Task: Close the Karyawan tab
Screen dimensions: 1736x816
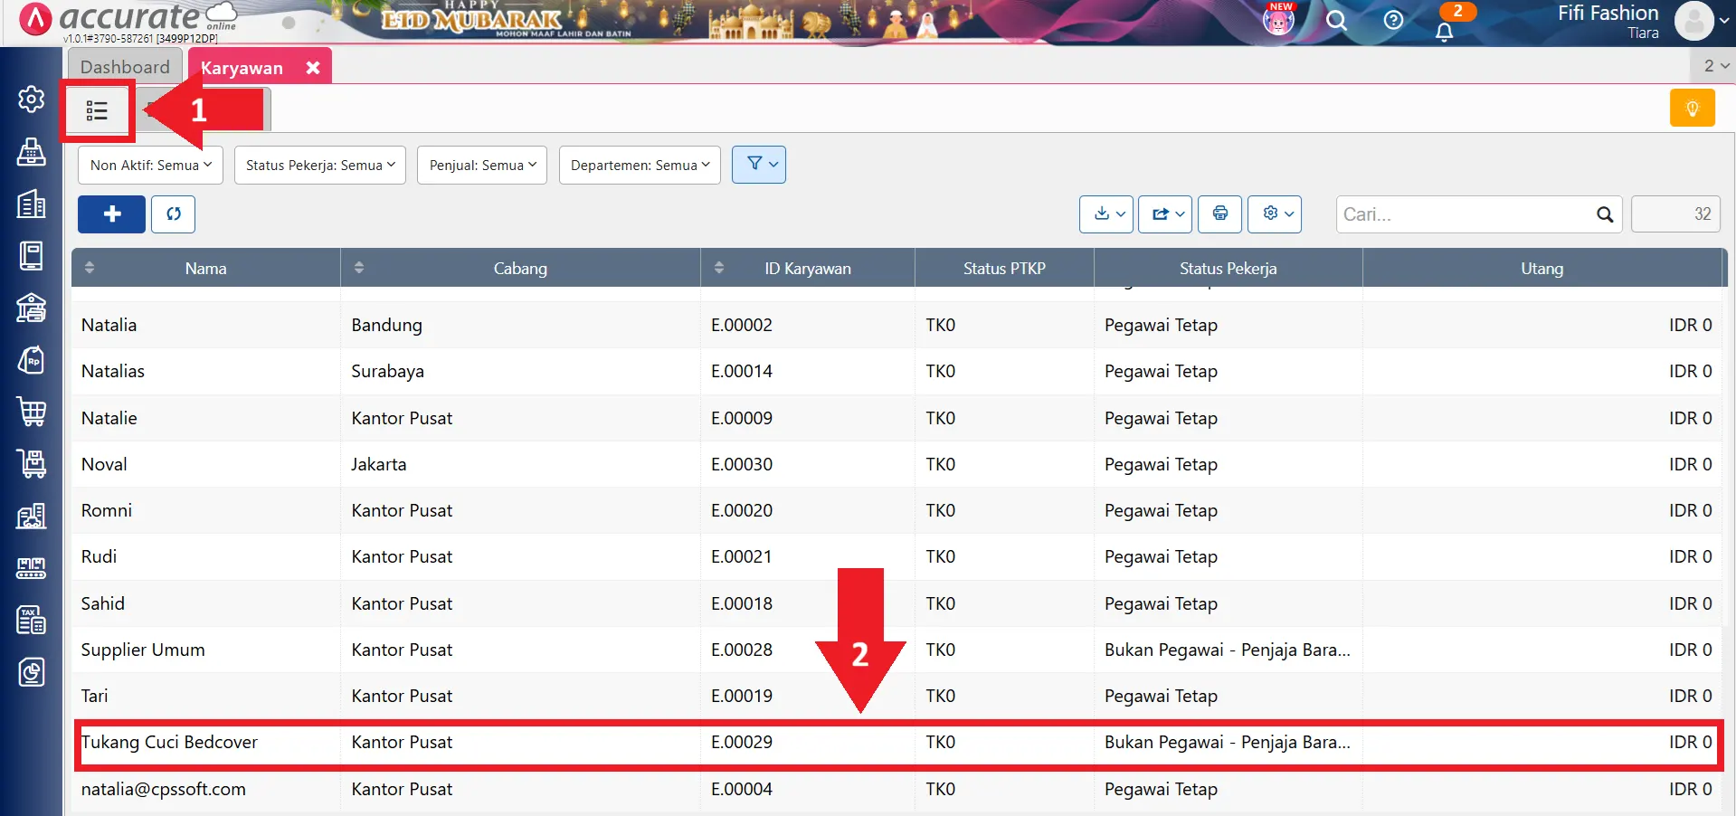Action: (313, 68)
